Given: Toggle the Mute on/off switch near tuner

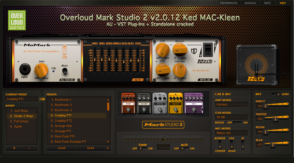Looking at the screenshot, I should tap(184, 148).
